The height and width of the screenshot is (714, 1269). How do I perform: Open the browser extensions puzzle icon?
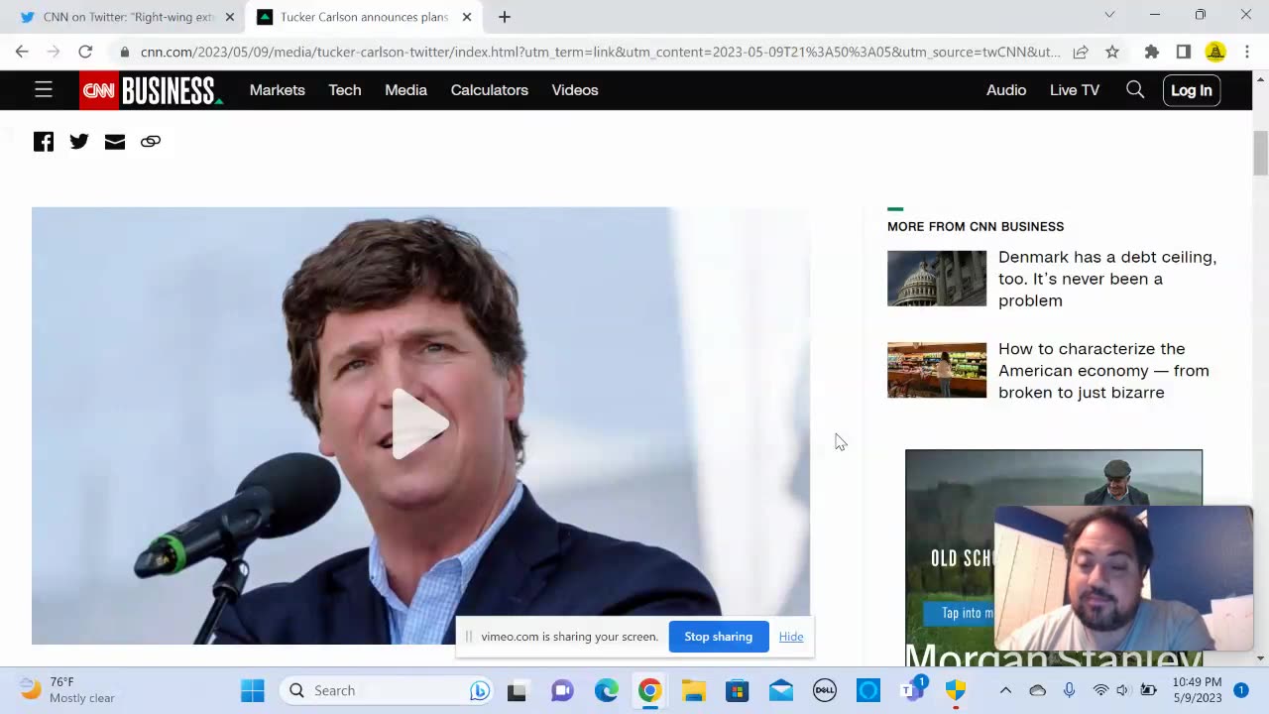coord(1151,52)
